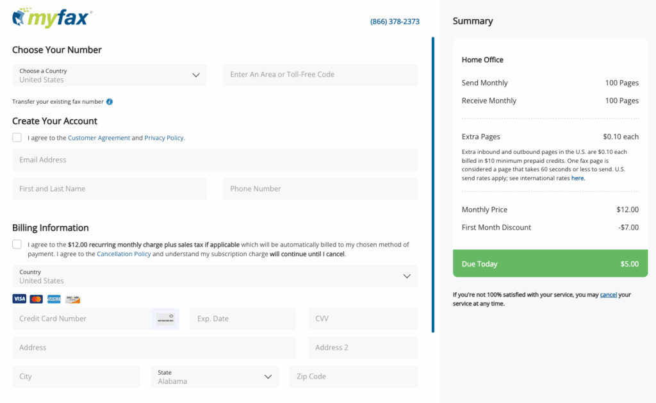Check the recurring monthly charge agreement box
The image size is (656, 403).
point(17,245)
